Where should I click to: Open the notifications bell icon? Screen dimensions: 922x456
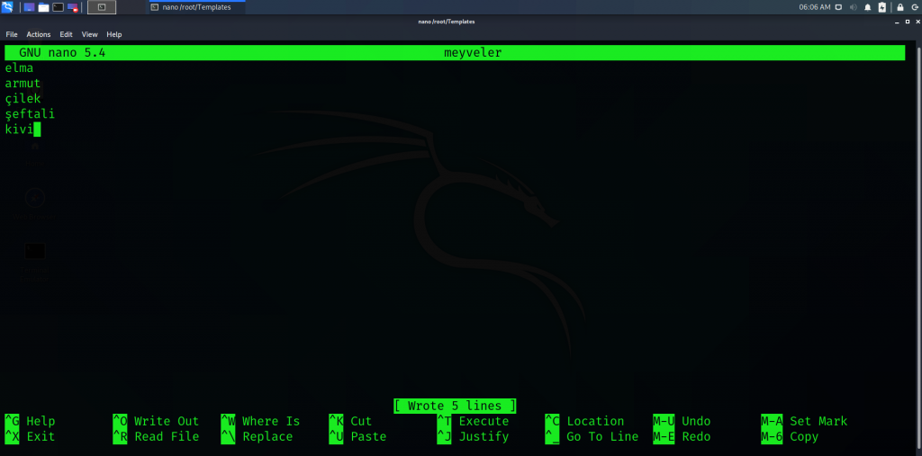[x=868, y=7]
